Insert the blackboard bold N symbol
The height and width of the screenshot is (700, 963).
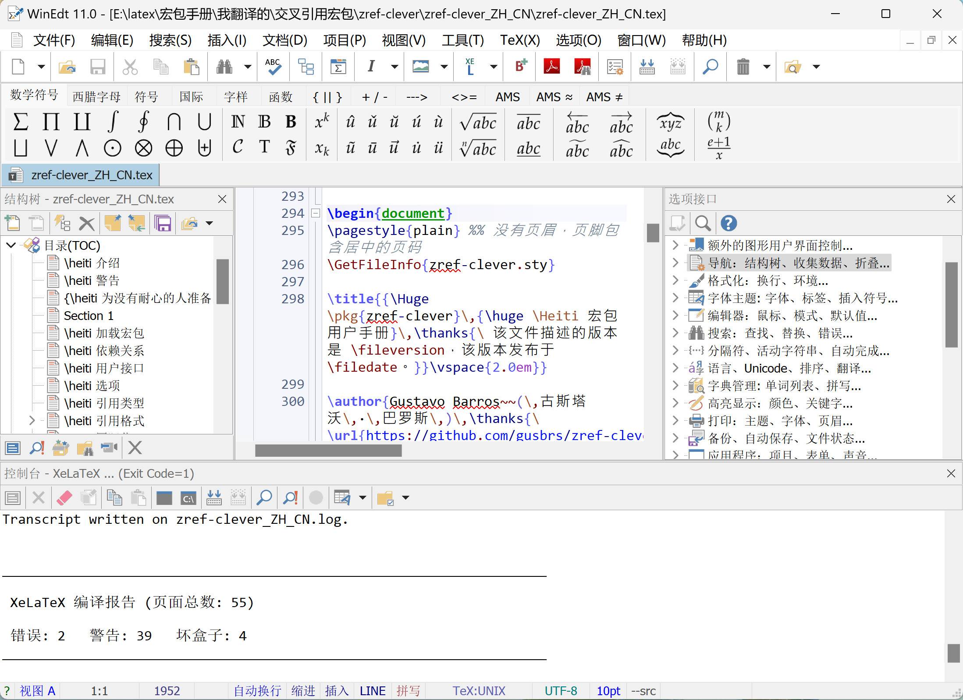[x=238, y=122]
